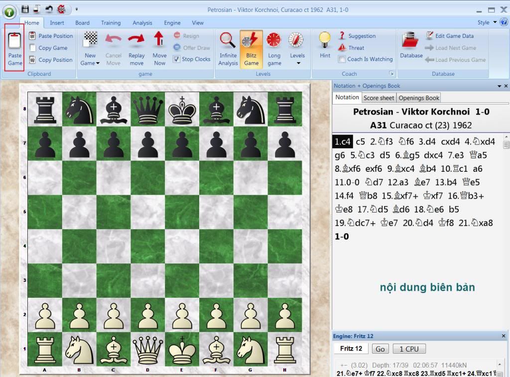This screenshot has height=377, width=510.
Task: Select the white knight on g1
Action: tap(250, 349)
